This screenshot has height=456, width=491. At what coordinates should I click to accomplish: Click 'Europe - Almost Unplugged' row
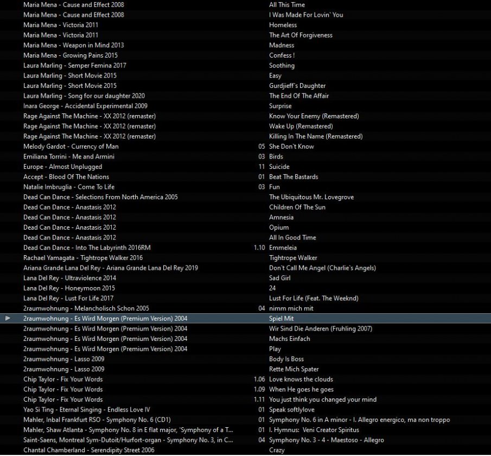pyautogui.click(x=62, y=167)
